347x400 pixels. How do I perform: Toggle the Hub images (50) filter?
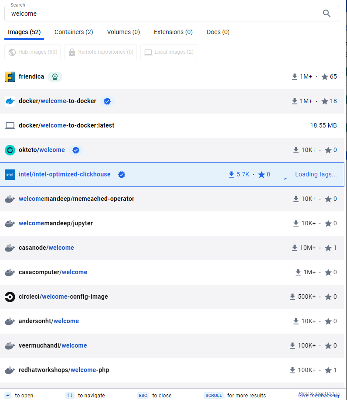33,52
